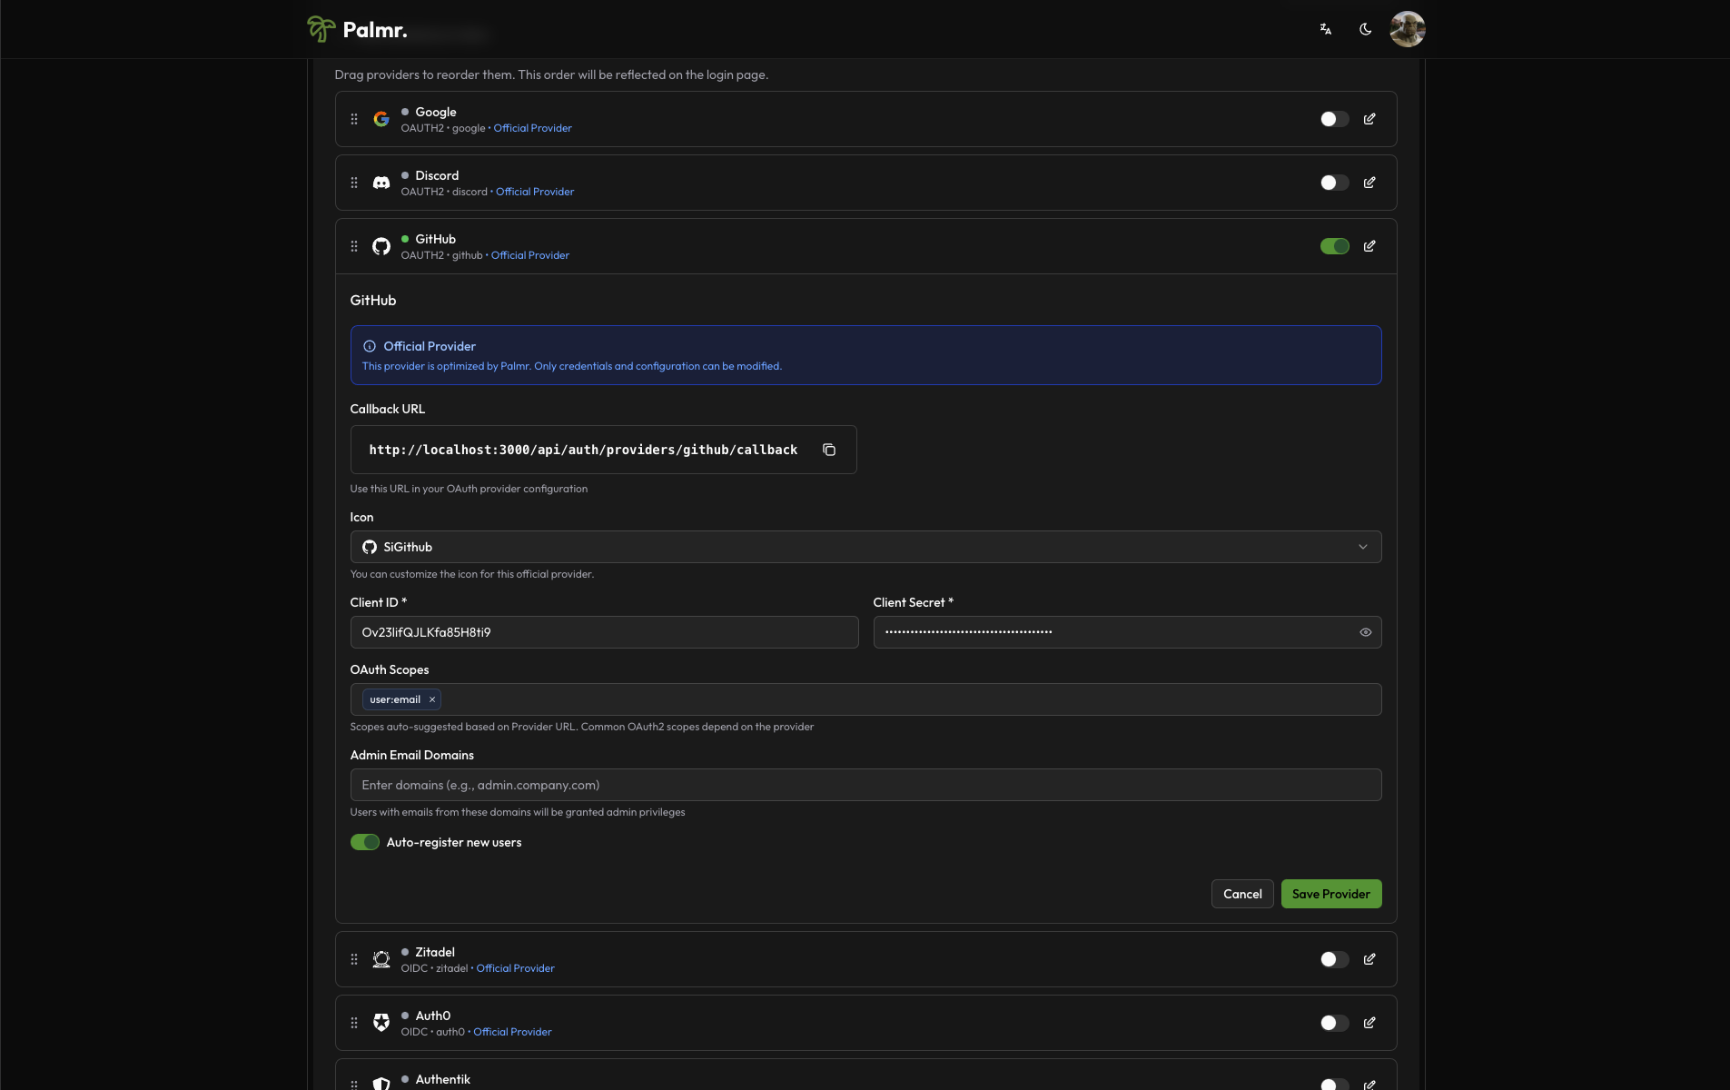The width and height of the screenshot is (1730, 1090).
Task: Click the Discord provider name
Action: tap(437, 175)
